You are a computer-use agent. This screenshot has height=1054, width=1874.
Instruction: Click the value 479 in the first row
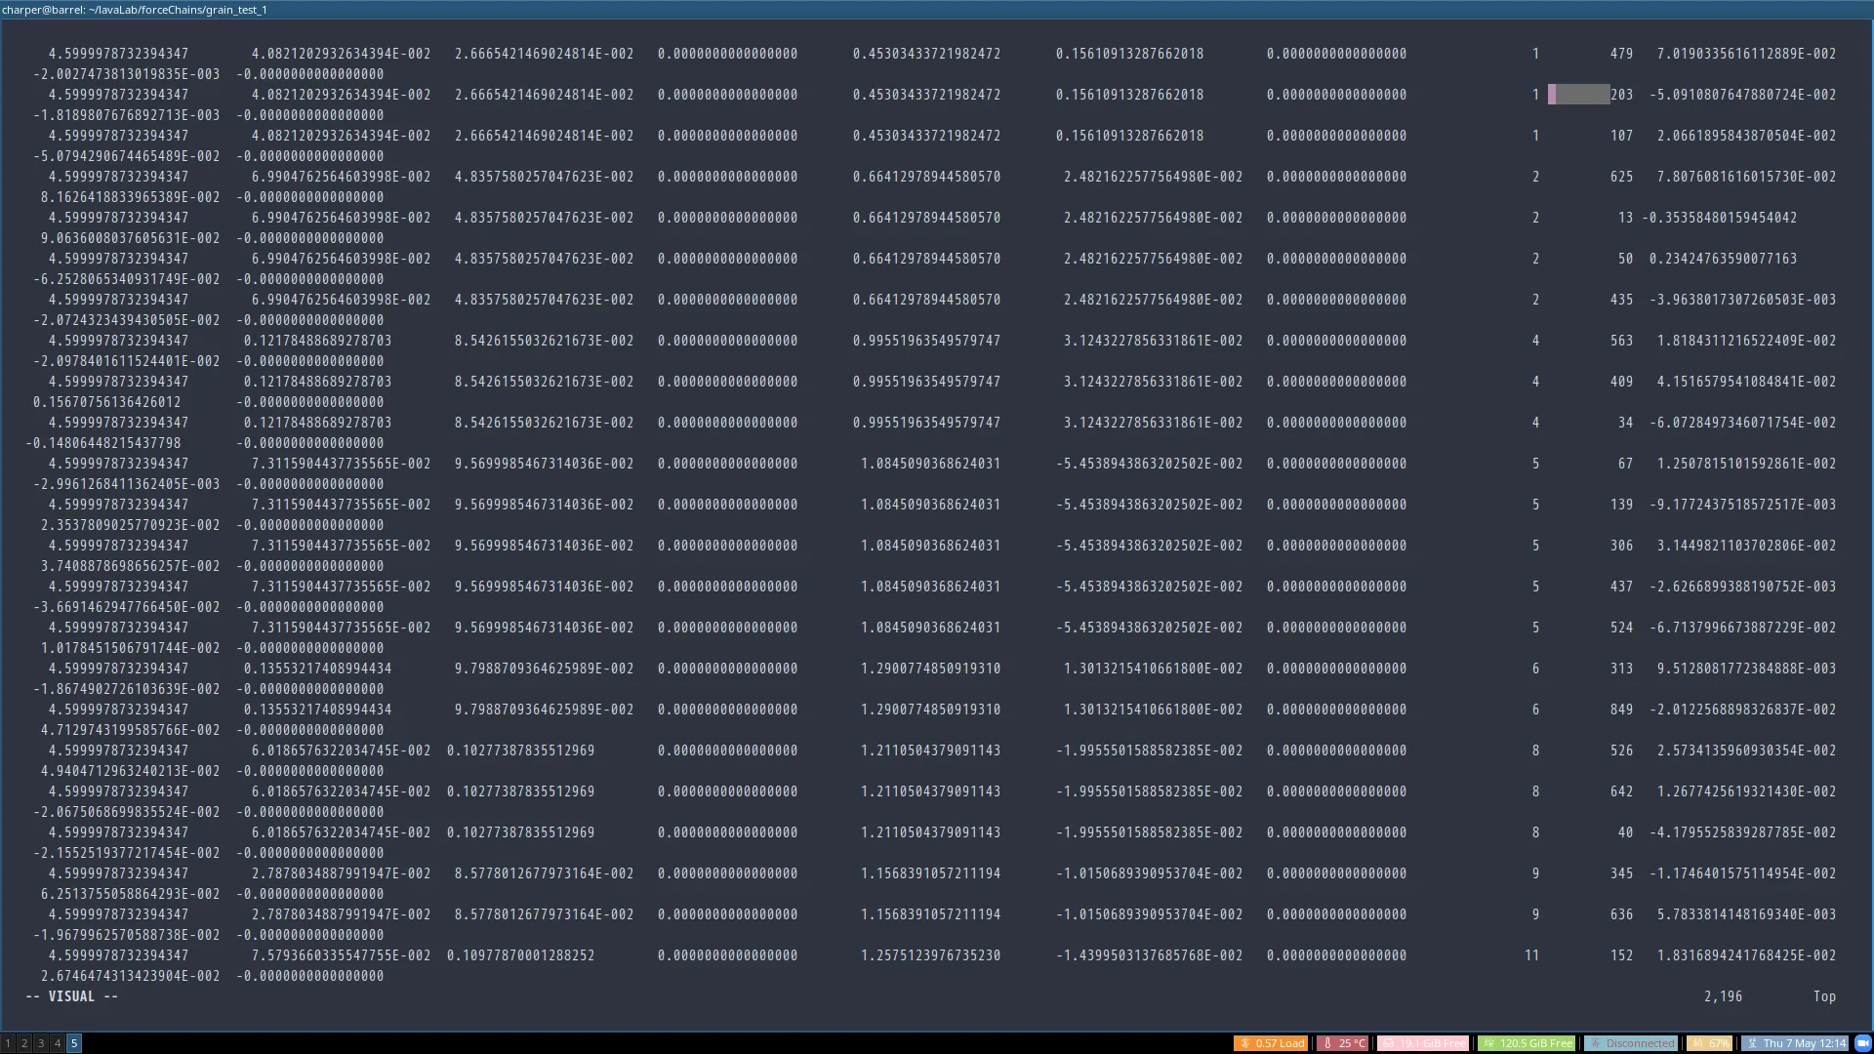point(1621,54)
